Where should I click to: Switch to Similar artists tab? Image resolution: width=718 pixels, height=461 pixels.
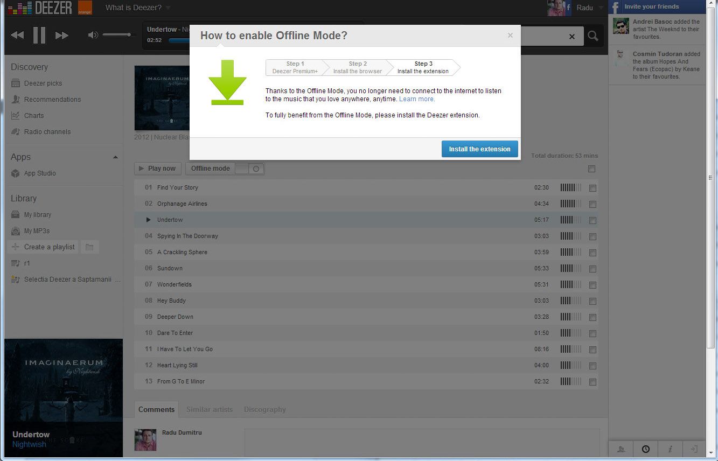210,409
